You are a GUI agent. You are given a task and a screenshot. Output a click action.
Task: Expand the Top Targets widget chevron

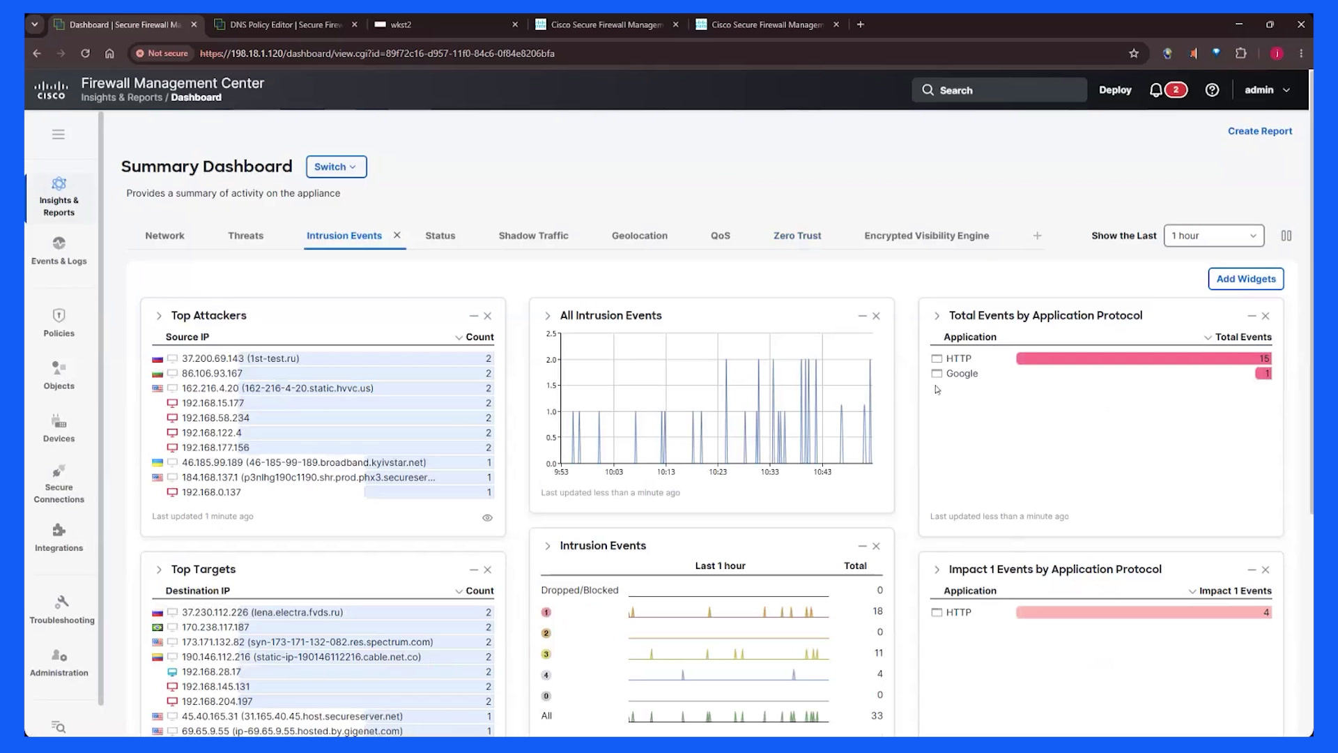coord(159,570)
